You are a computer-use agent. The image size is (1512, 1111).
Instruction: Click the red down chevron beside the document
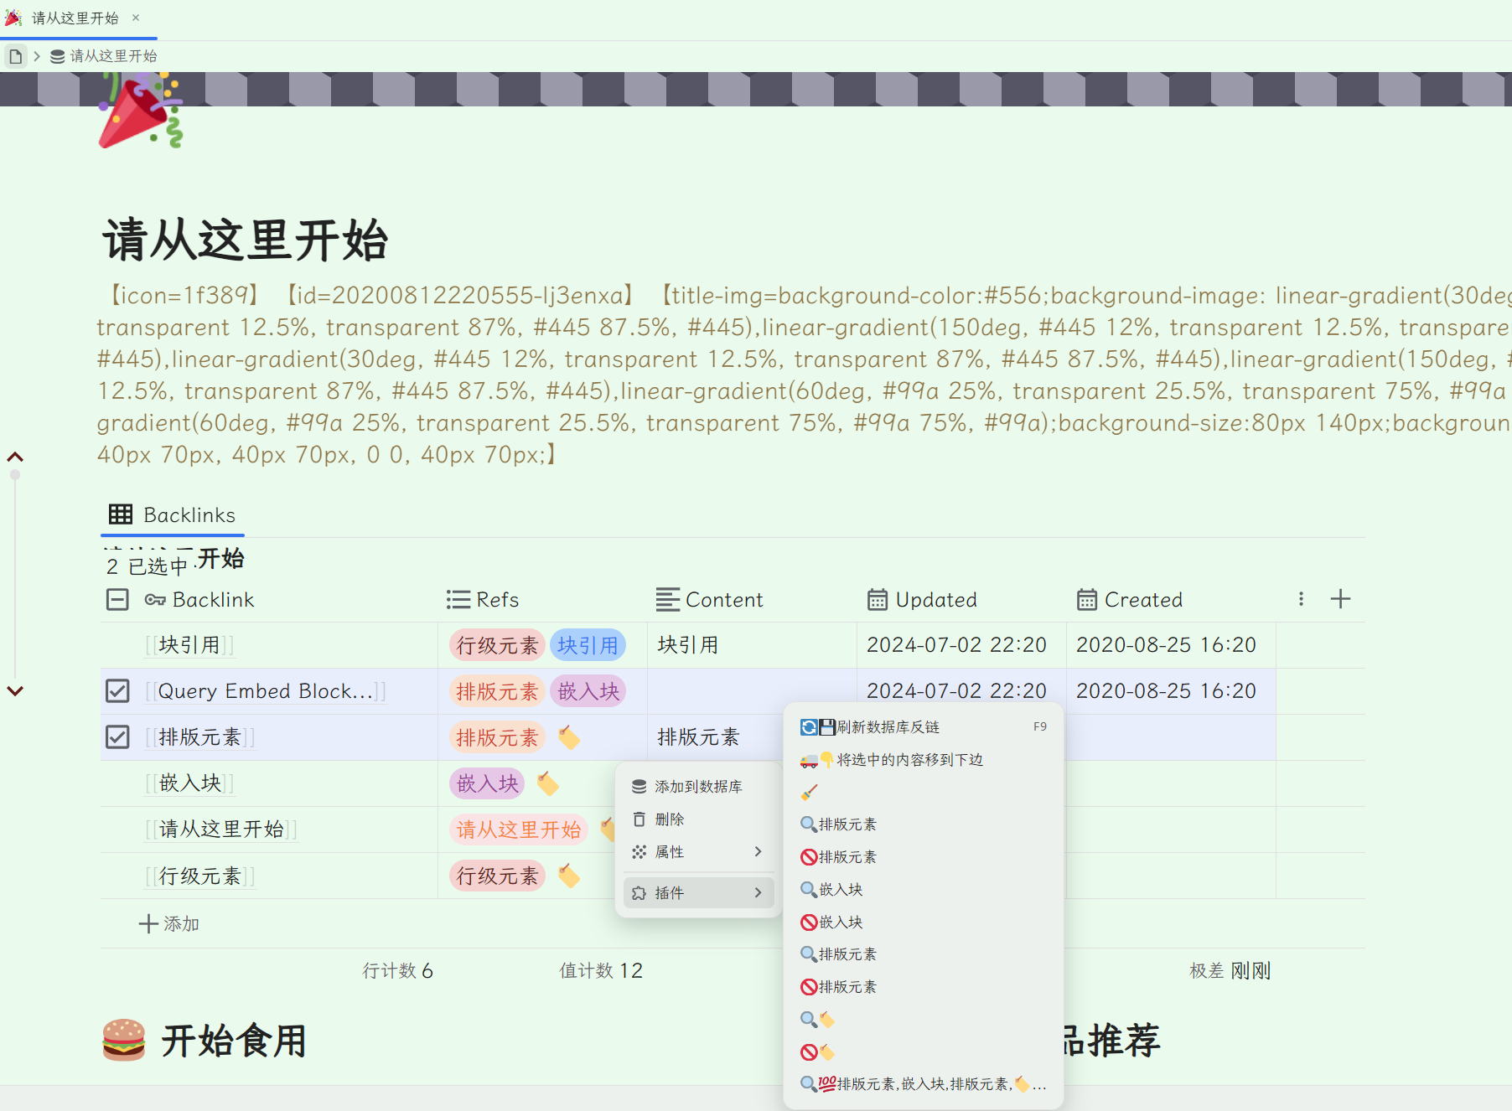click(x=15, y=691)
